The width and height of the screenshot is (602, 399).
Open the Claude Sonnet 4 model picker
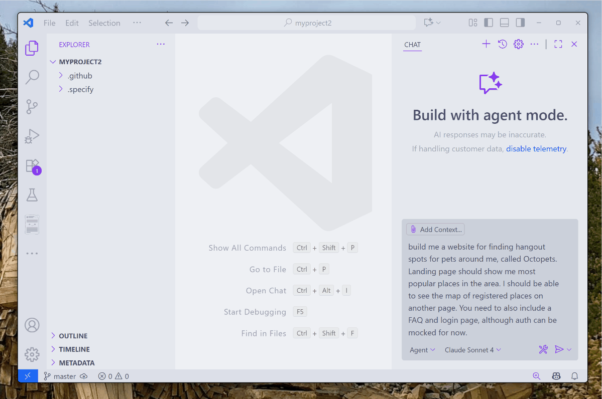(472, 350)
